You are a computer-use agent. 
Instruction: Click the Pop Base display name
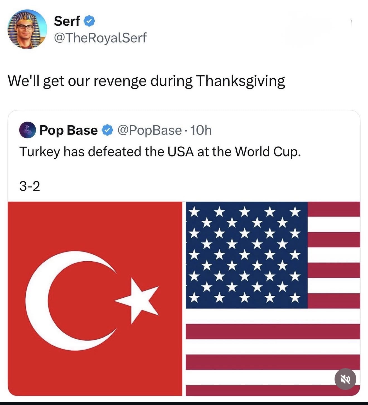tap(69, 130)
